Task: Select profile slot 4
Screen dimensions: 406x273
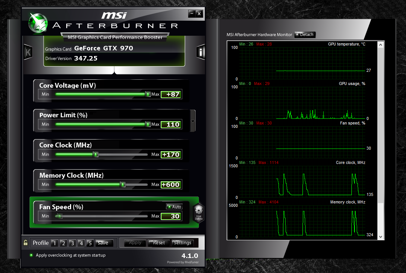Action: (81, 243)
